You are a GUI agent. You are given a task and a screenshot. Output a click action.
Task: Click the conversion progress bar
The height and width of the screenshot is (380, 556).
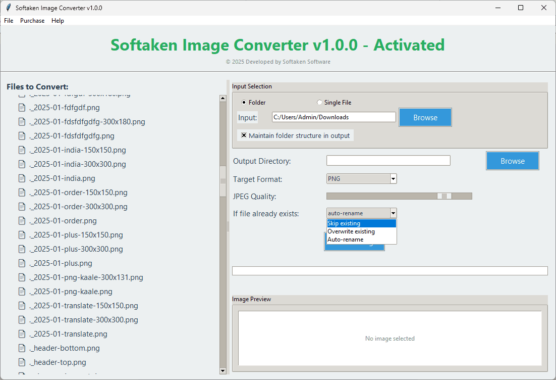390,271
